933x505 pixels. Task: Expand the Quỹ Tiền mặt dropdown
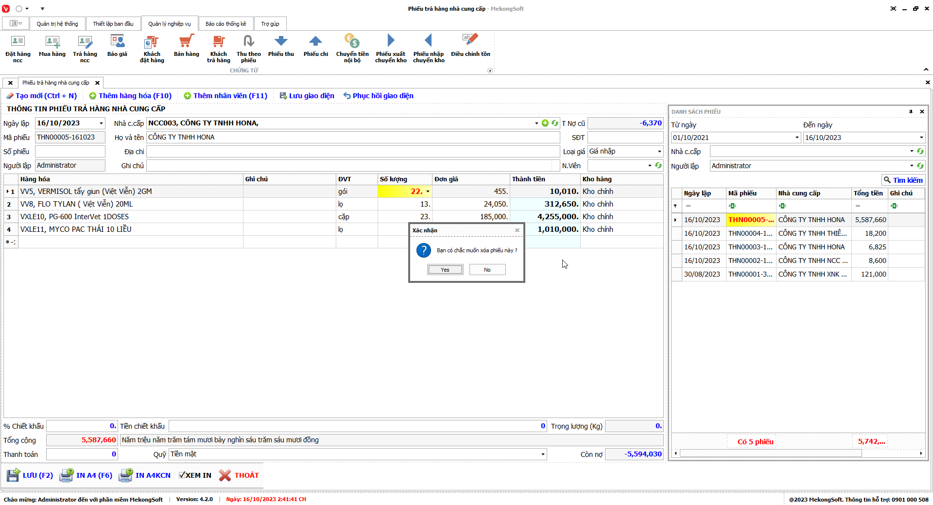pos(542,454)
